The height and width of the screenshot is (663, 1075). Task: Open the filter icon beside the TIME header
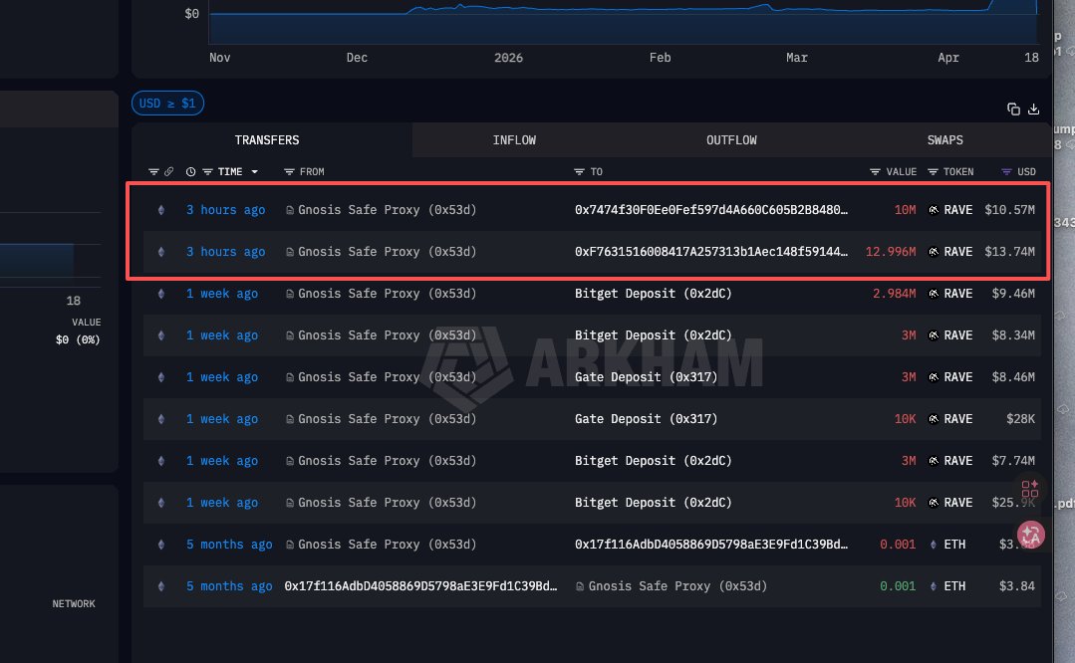click(207, 172)
